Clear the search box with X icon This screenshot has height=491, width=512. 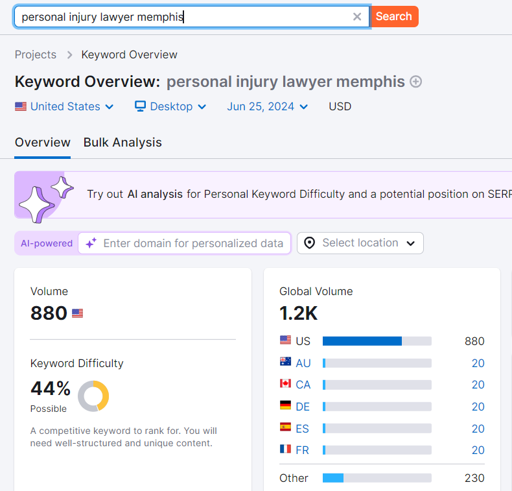click(x=357, y=17)
